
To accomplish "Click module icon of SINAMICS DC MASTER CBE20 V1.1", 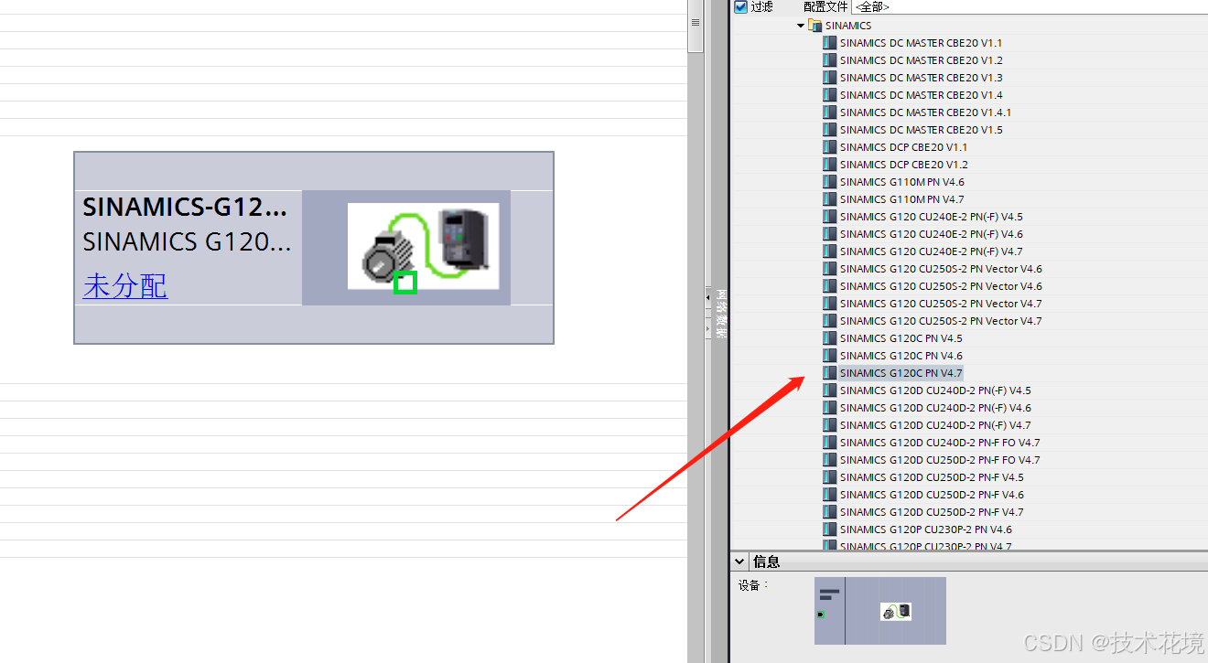I will point(830,43).
